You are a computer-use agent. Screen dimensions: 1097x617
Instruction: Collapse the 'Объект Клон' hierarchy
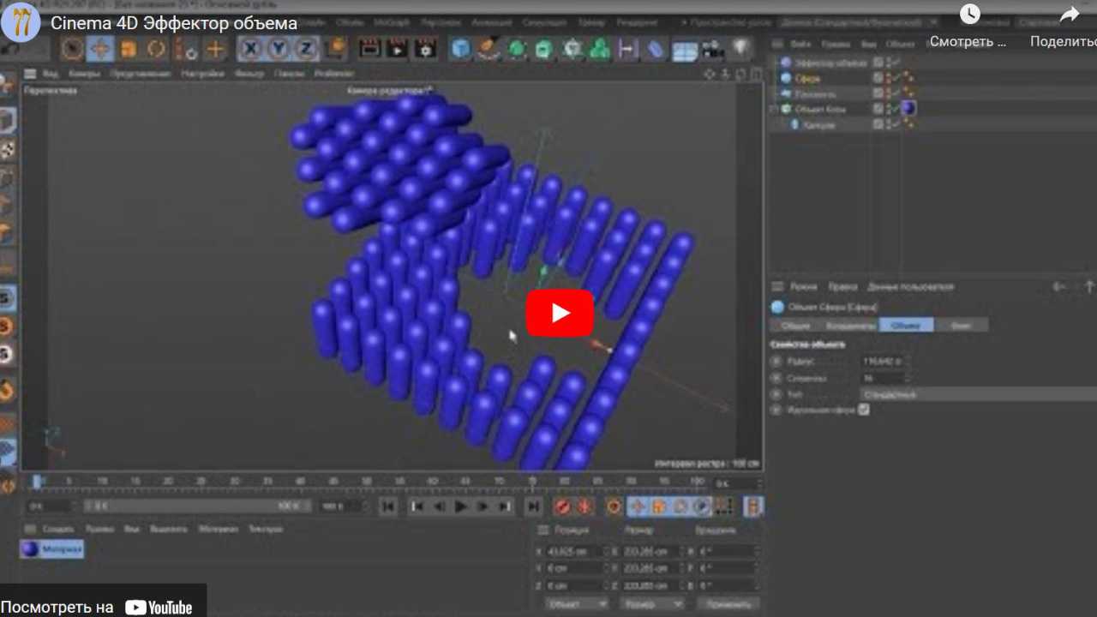pos(774,109)
